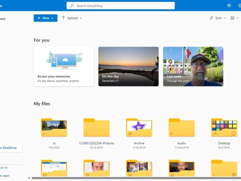Click the date 7/6/2022
Viewport: 241px width, 181px height.
54,147
